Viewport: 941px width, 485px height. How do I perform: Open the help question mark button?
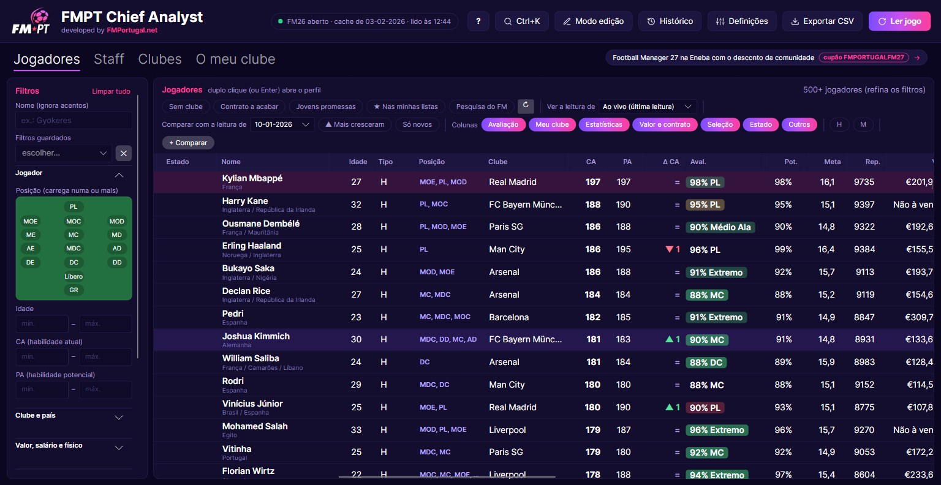(x=478, y=21)
